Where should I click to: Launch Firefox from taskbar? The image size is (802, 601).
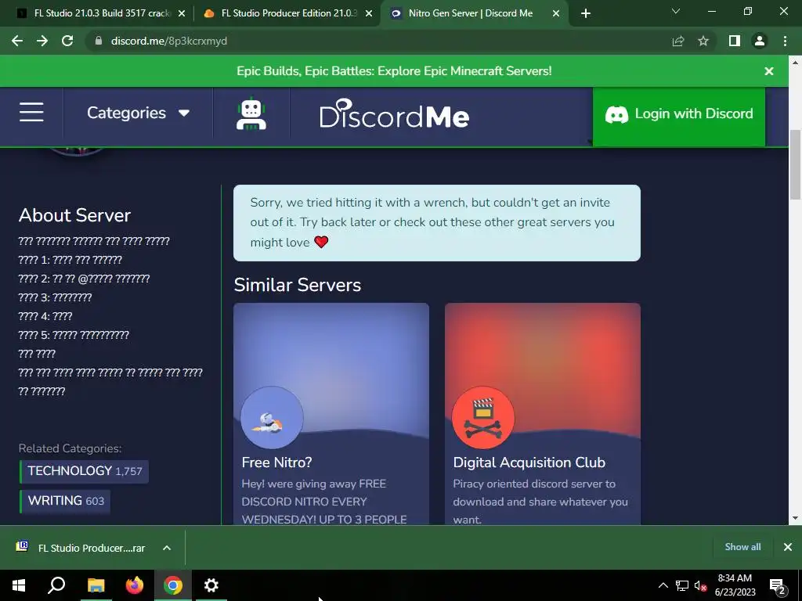tap(135, 585)
